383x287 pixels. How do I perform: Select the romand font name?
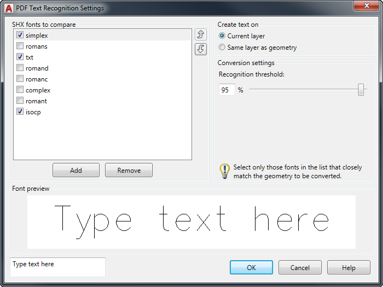[x=37, y=68]
